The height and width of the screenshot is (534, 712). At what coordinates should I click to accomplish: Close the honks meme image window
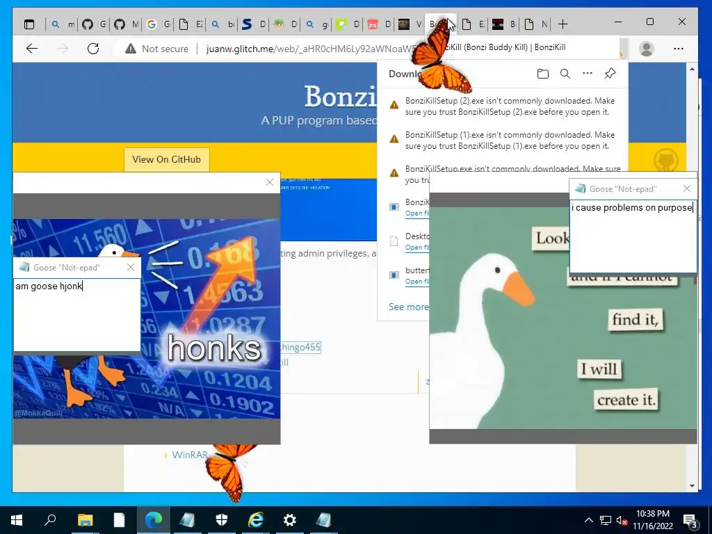[x=270, y=182]
